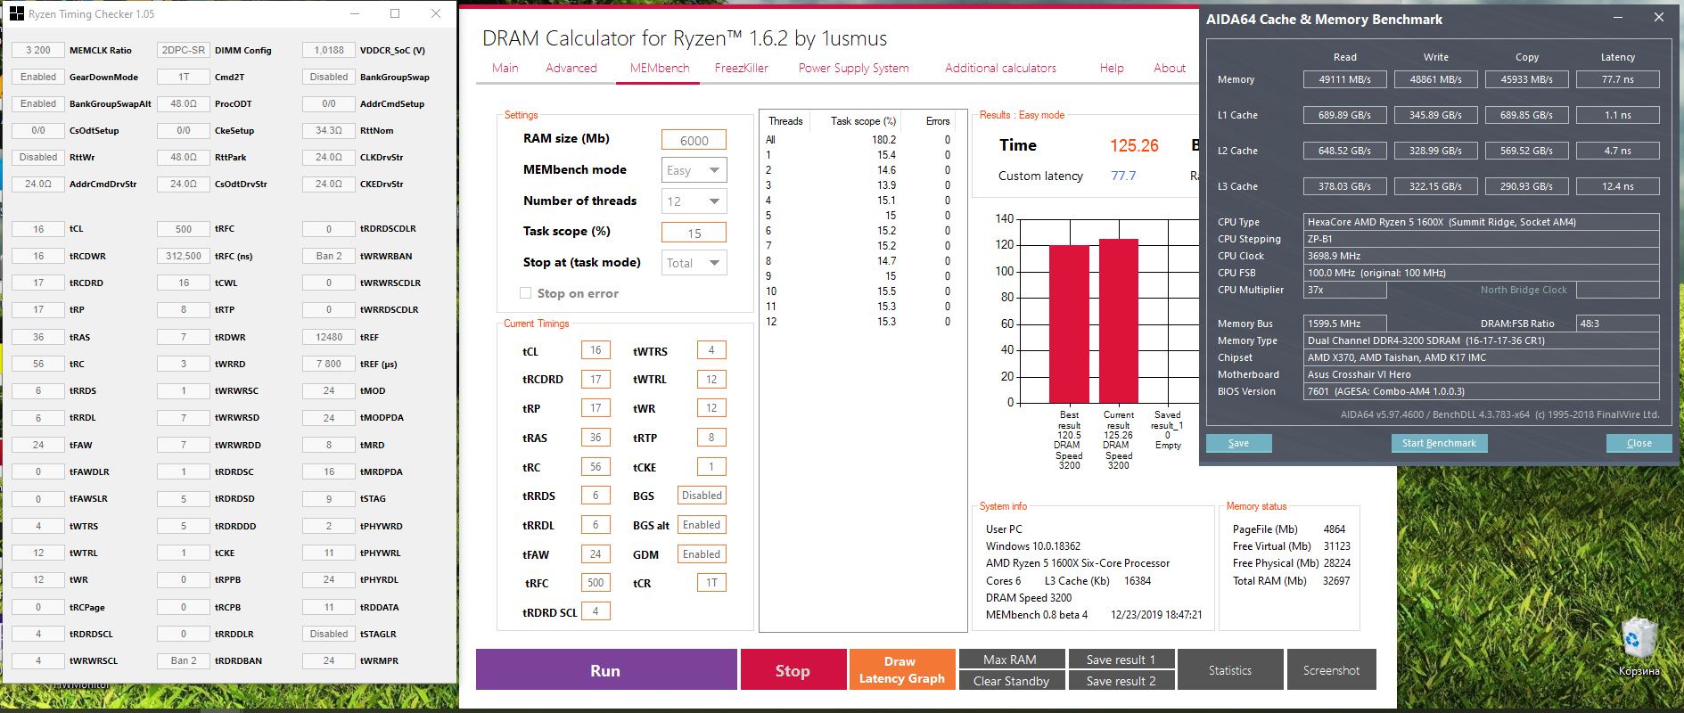Open the Power Supply System tab

[854, 68]
